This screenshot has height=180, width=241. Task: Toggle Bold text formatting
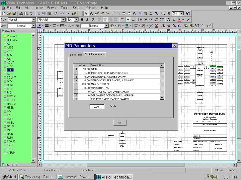[x=82, y=20]
